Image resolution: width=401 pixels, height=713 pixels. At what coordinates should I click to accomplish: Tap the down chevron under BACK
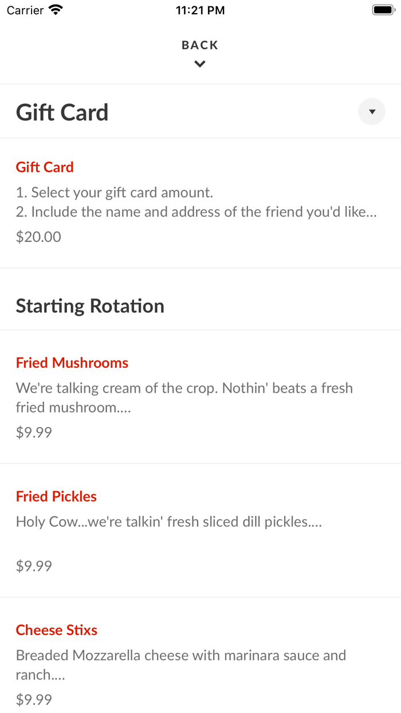tap(200, 64)
